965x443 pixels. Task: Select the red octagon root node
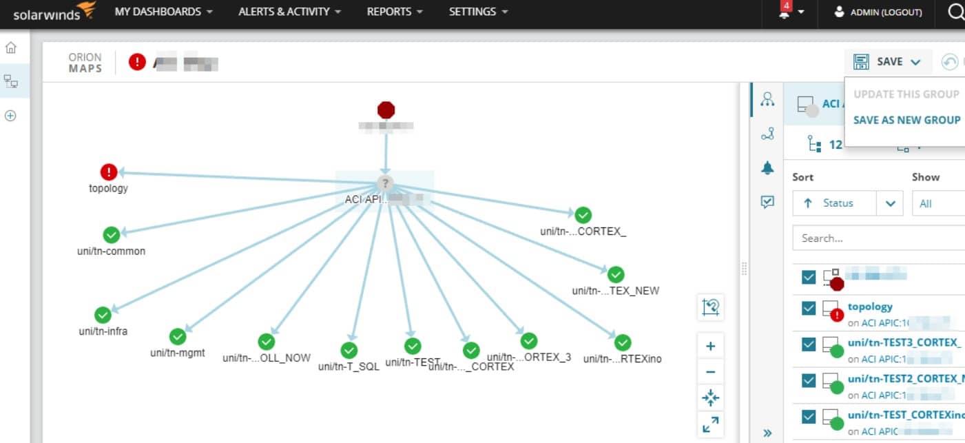(x=386, y=110)
